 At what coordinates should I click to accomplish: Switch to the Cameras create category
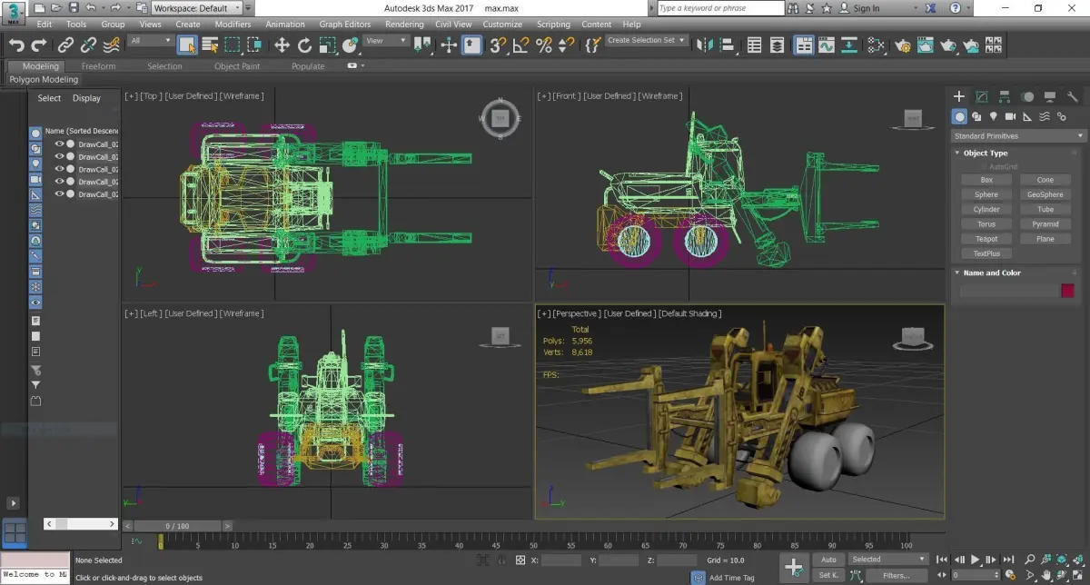click(x=1010, y=116)
